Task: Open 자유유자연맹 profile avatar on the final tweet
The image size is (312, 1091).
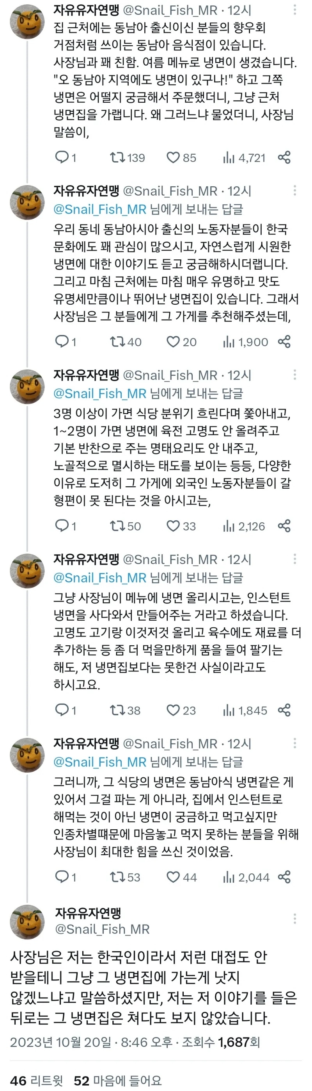Action: point(27,922)
